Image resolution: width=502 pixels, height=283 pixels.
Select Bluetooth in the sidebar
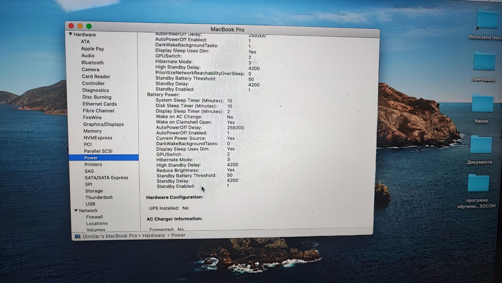click(x=92, y=63)
